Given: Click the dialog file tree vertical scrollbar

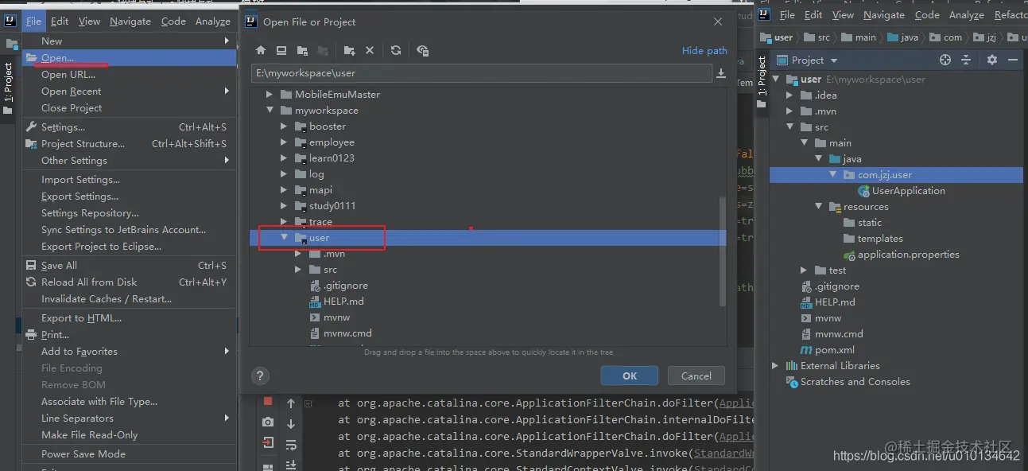Looking at the screenshot, I should point(722,251).
